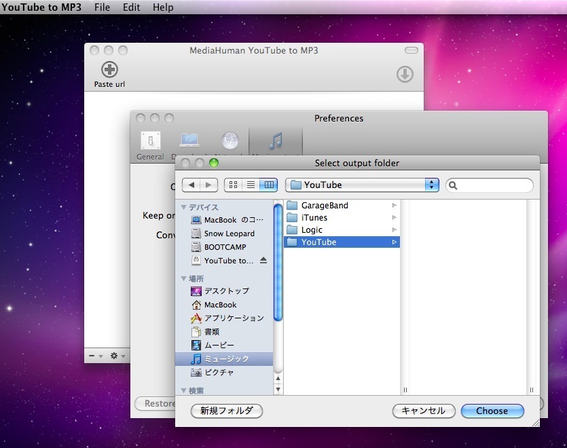Select column view mode button
Image resolution: width=567 pixels, height=448 pixels.
coord(269,185)
